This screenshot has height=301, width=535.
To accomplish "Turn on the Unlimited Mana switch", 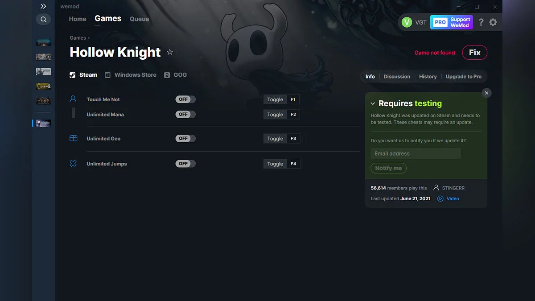I will [185, 114].
